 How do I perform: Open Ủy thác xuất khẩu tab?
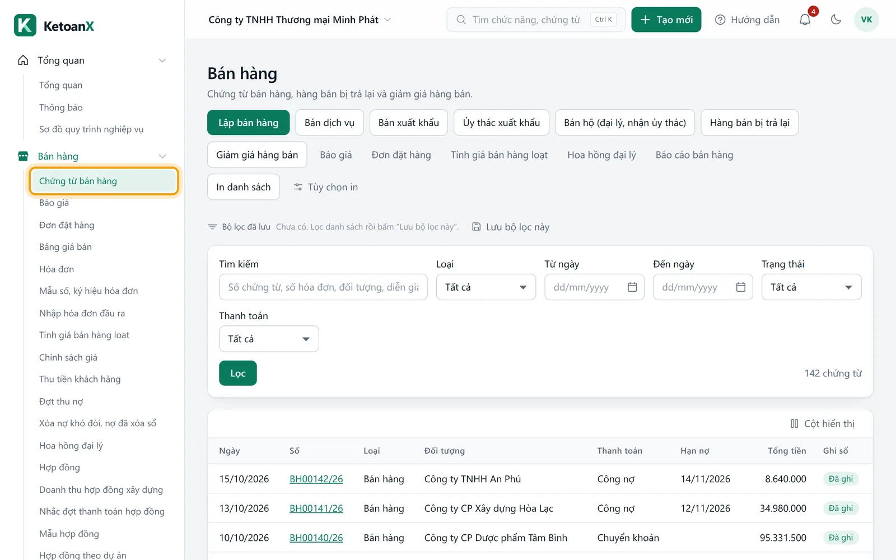click(501, 123)
